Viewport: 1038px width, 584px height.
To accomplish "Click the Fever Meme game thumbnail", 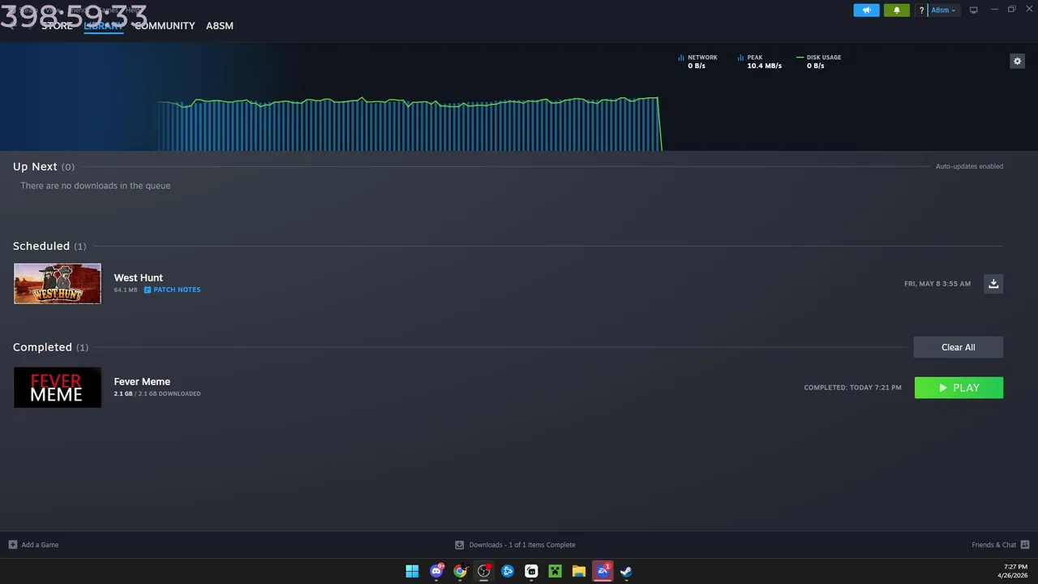I will pos(58,387).
